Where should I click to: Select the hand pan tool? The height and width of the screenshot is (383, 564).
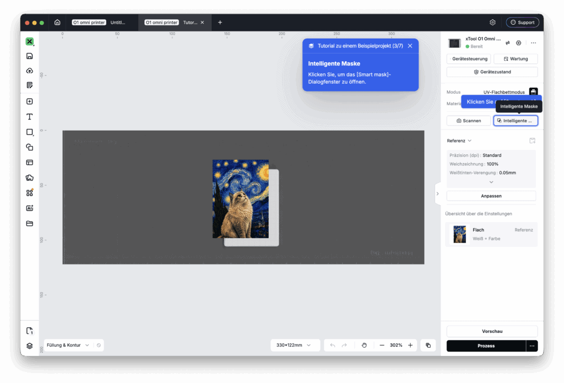tap(364, 345)
